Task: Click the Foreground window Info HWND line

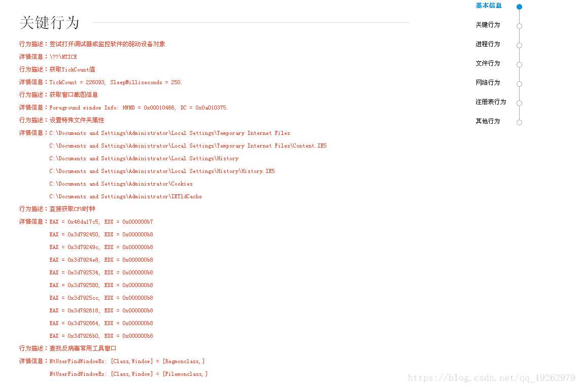Action: click(x=139, y=108)
